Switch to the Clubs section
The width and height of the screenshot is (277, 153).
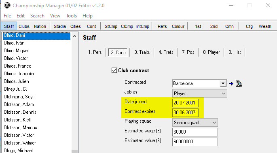24,26
